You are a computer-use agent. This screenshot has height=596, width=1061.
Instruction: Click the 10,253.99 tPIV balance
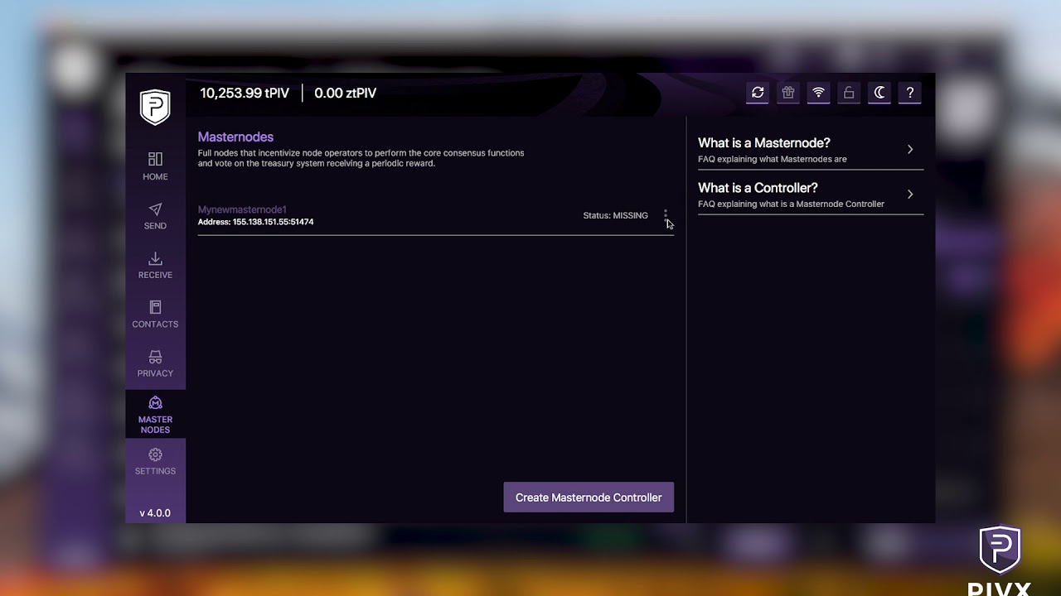245,93
